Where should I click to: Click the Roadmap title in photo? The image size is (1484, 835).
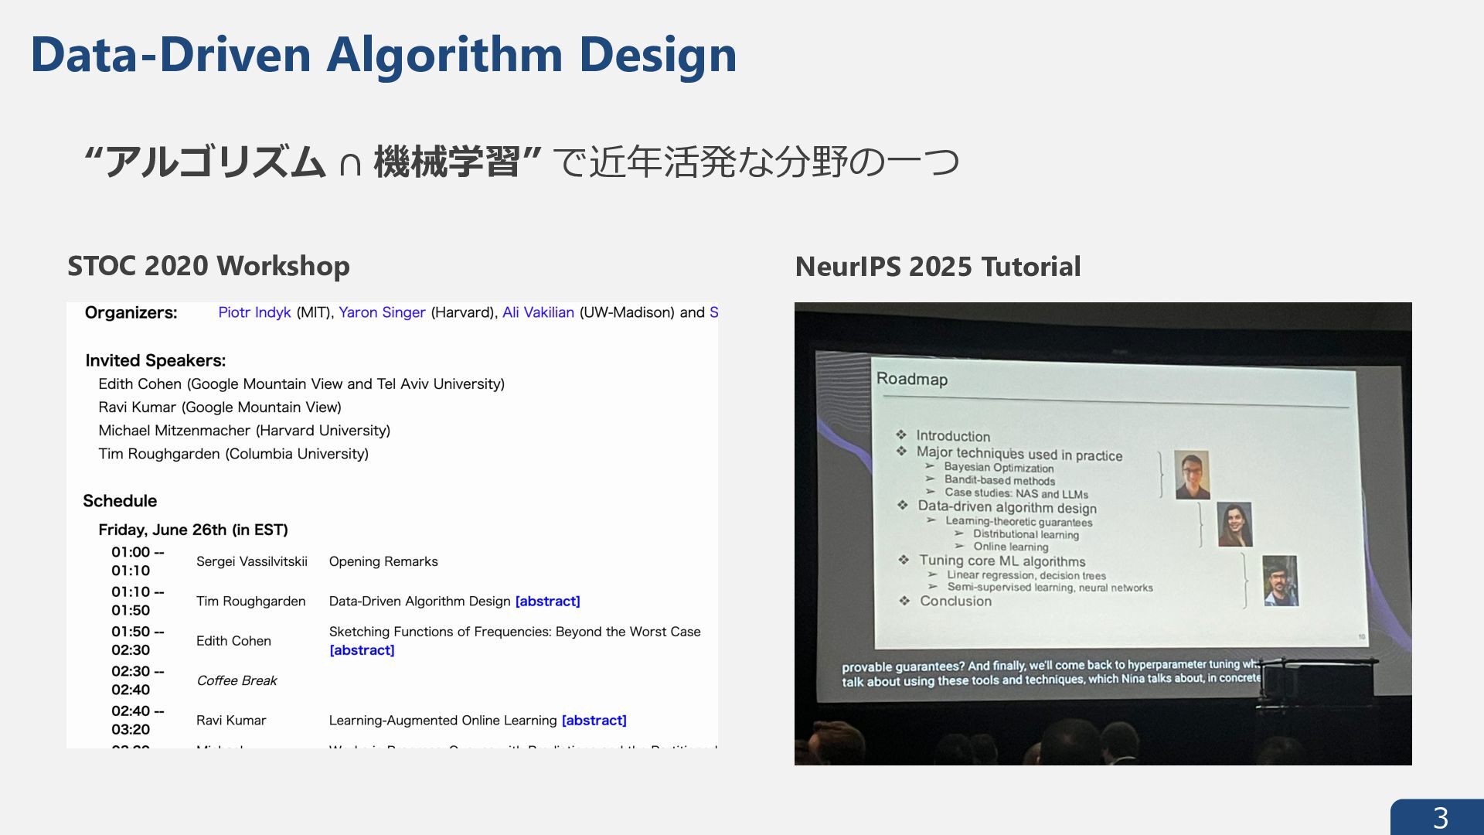[x=911, y=379]
